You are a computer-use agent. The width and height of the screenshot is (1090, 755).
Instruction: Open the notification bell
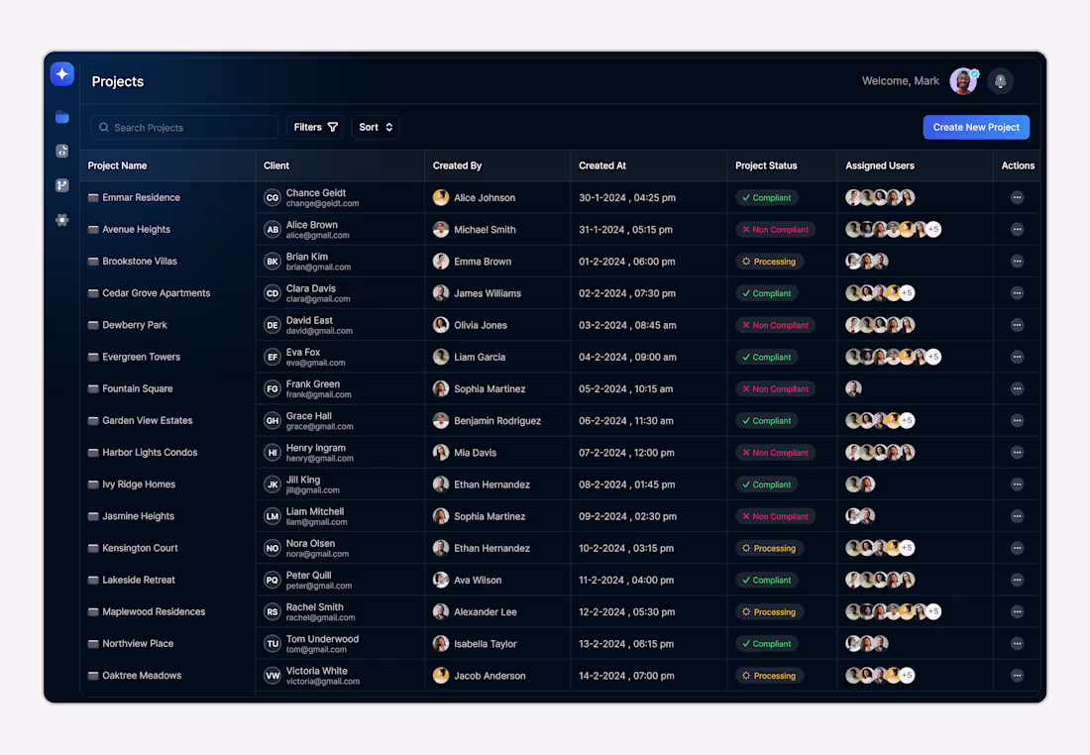point(1000,80)
